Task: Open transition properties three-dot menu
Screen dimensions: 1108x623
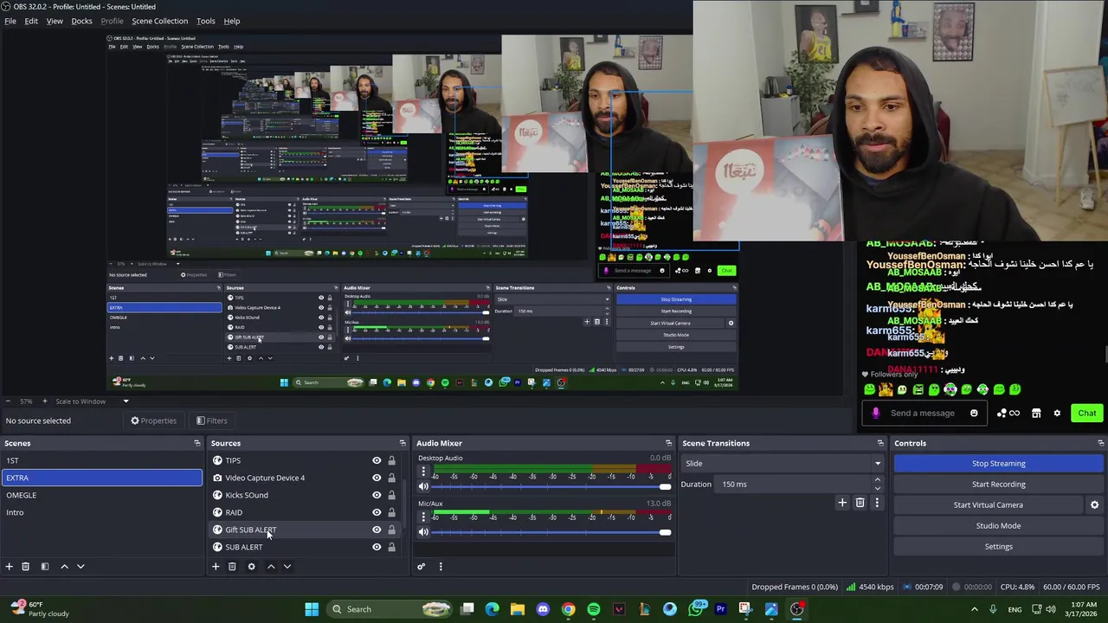Action: pos(877,503)
